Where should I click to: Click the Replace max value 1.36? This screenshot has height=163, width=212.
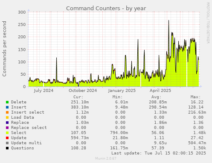(198, 123)
